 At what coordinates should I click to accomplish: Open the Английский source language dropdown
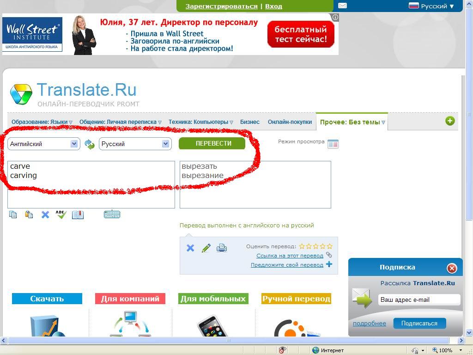(x=44, y=144)
